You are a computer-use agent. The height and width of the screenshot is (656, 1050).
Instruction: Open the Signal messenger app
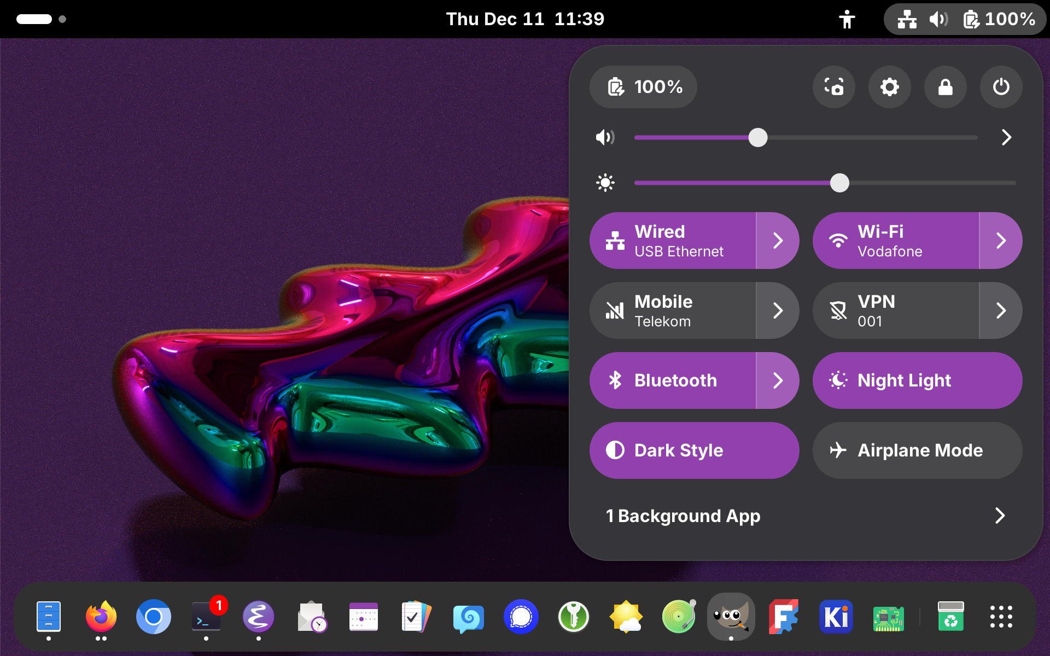(521, 617)
